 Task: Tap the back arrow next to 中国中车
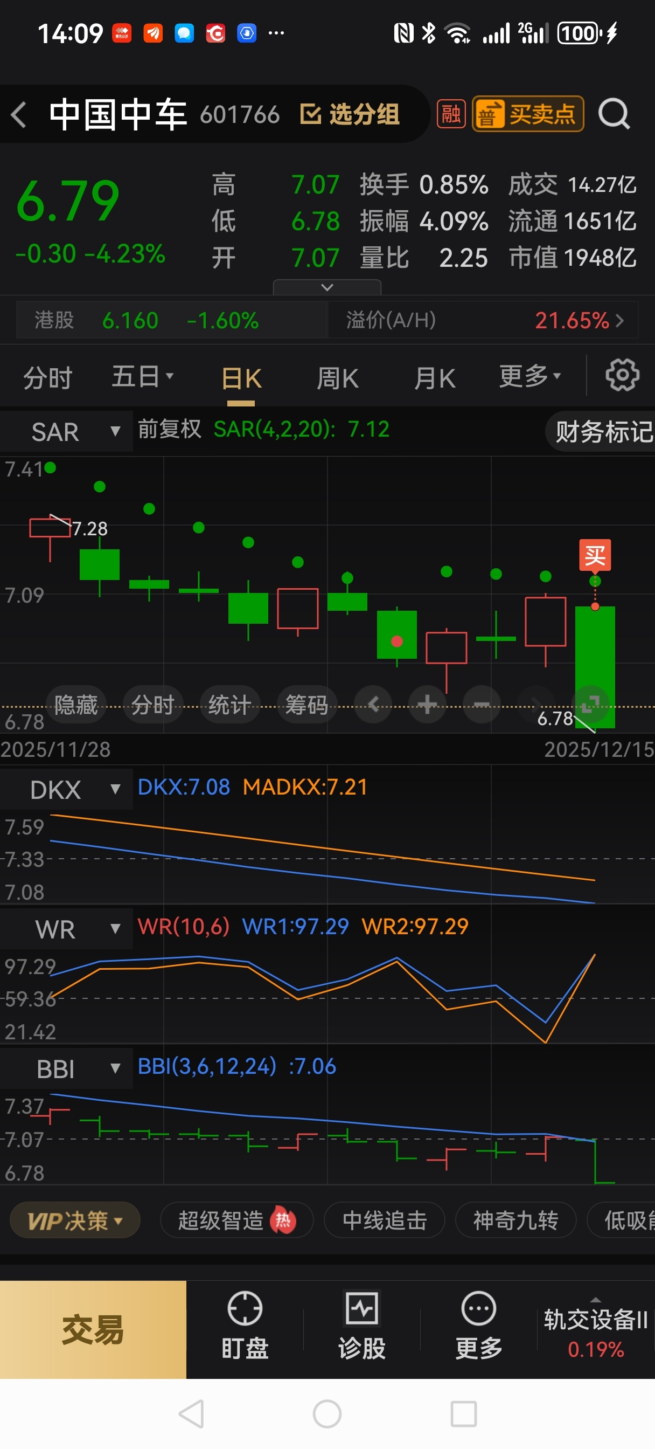[x=19, y=115]
